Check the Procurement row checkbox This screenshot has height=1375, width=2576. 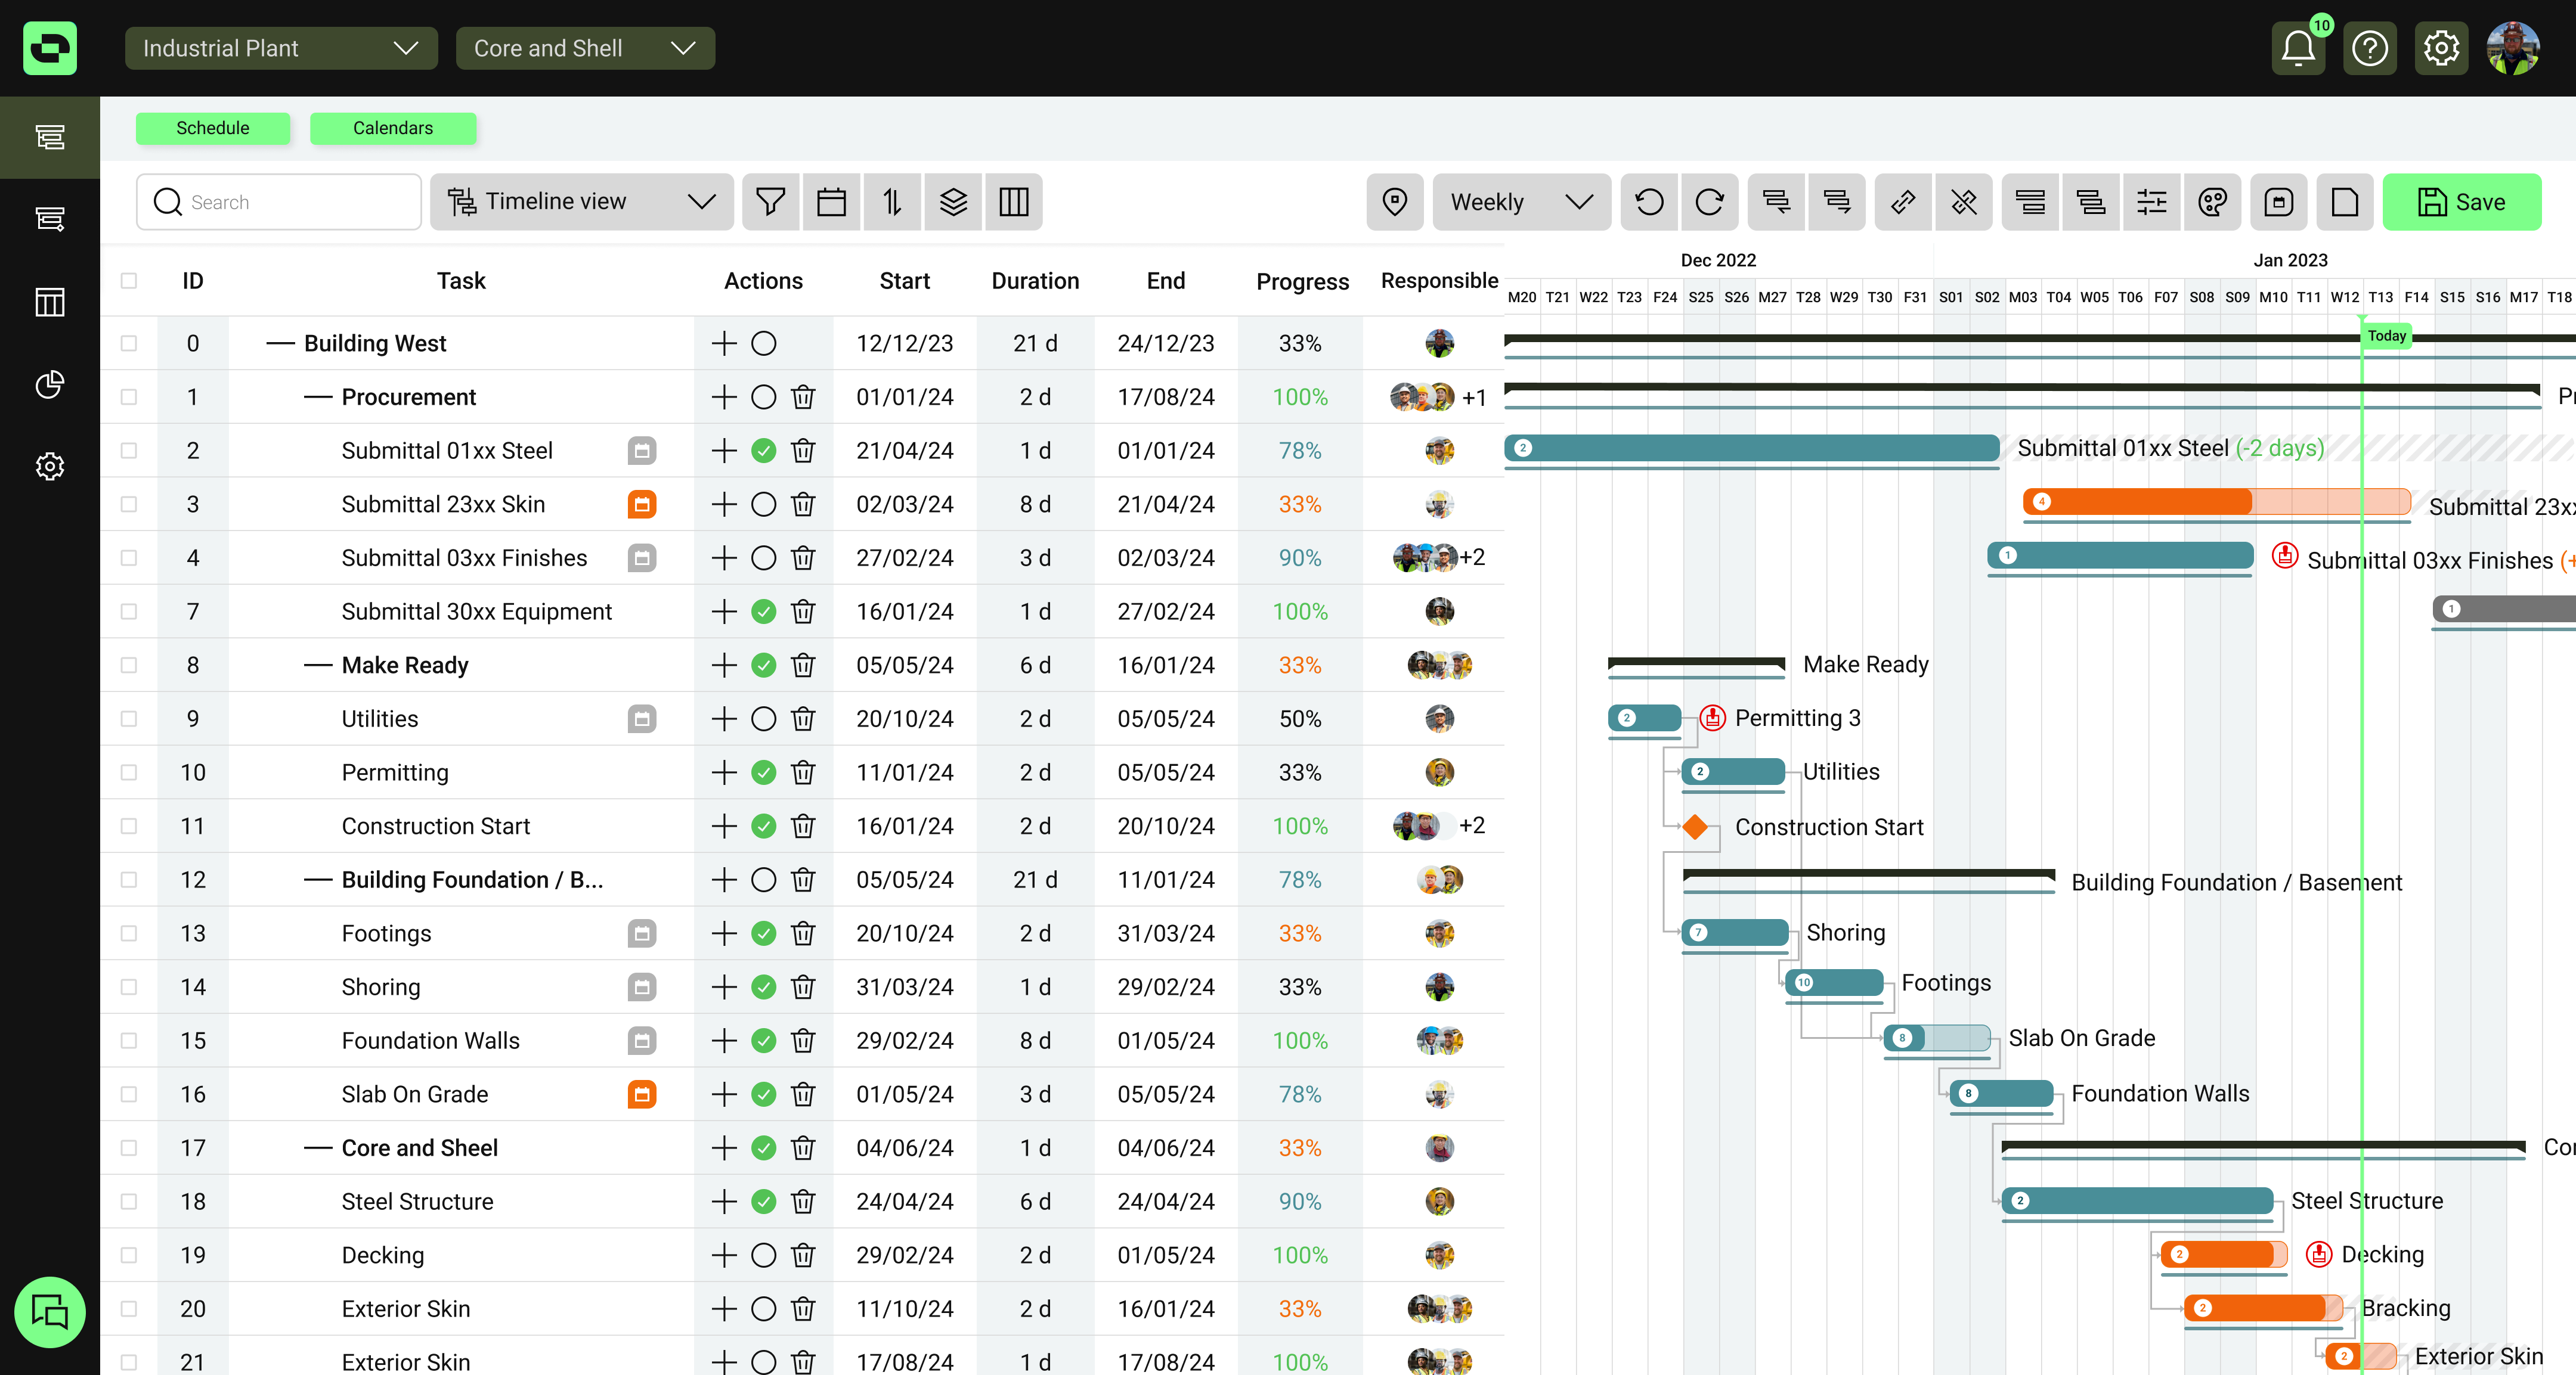129,397
